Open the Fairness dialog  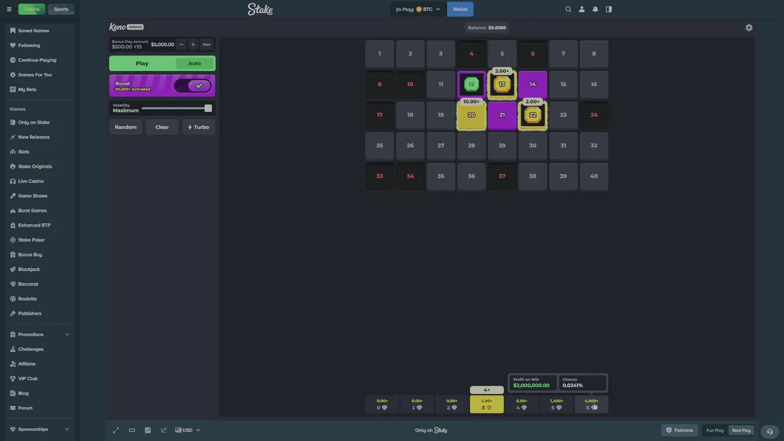680,431
